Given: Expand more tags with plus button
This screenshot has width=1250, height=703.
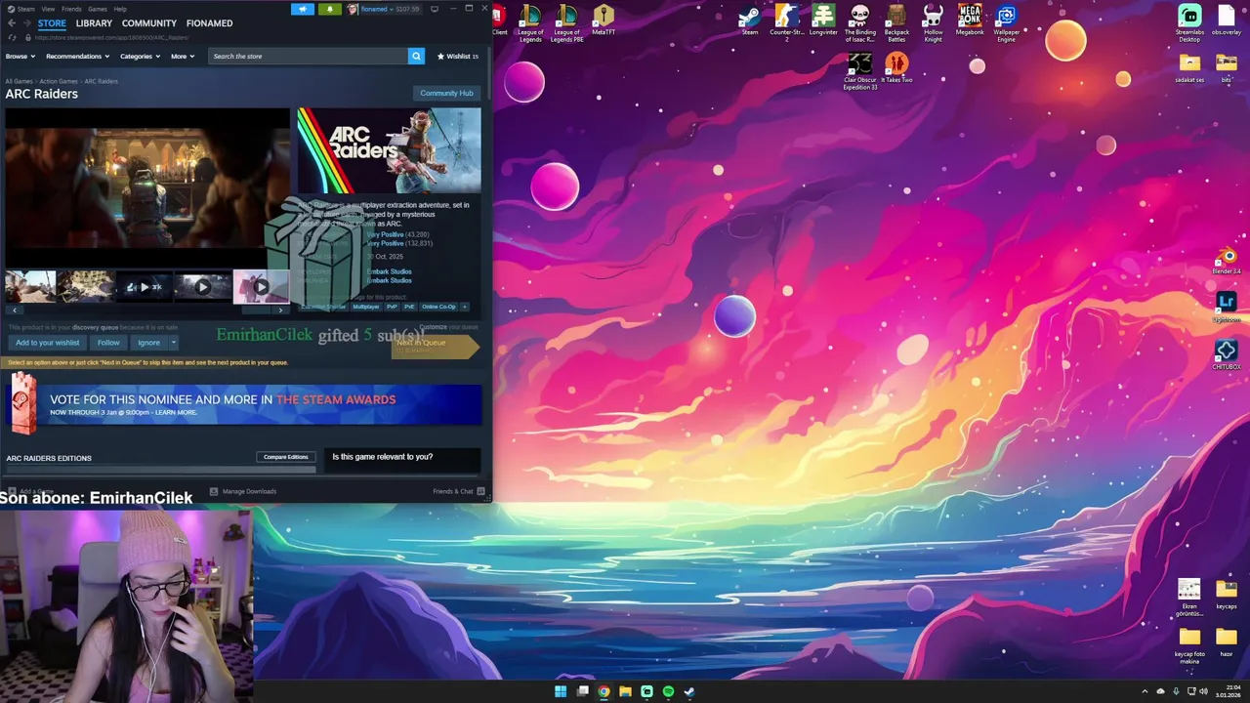Looking at the screenshot, I should (x=465, y=307).
